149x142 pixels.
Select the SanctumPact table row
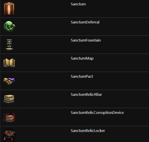click(x=74, y=81)
